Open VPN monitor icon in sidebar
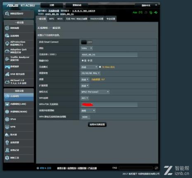Image resolution: width=192 pixels, height=178 pixels. click(7, 127)
